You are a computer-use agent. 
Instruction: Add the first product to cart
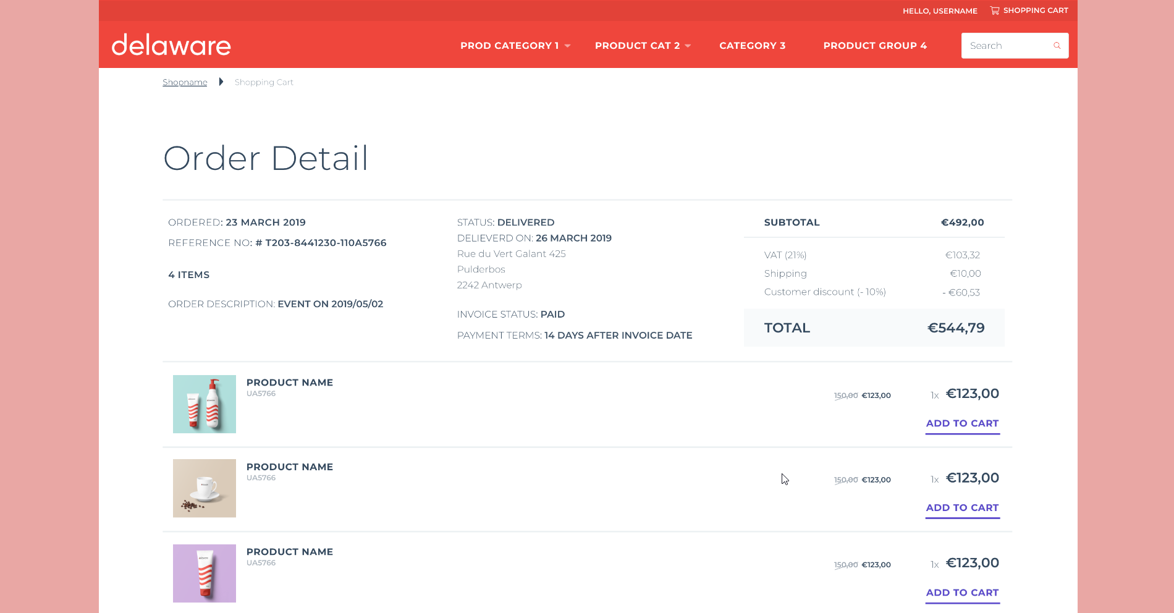click(x=962, y=423)
